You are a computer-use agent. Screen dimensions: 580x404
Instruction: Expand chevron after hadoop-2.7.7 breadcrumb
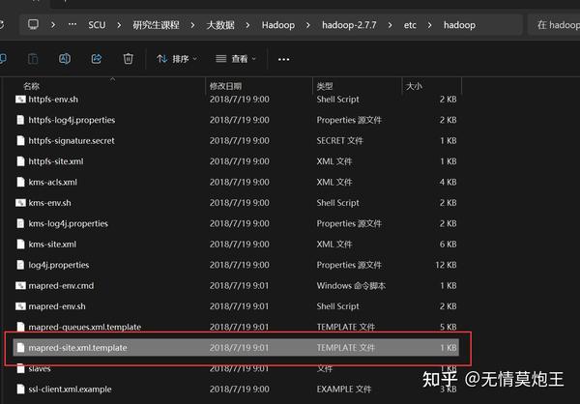pyautogui.click(x=390, y=25)
